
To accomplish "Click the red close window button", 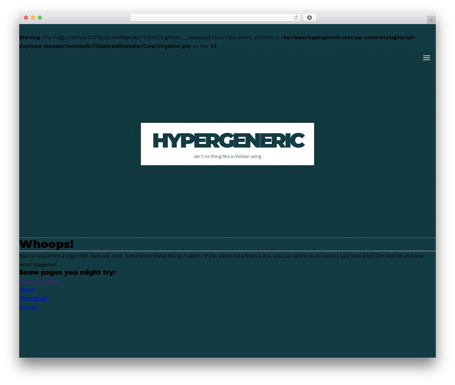I will click(x=26, y=18).
